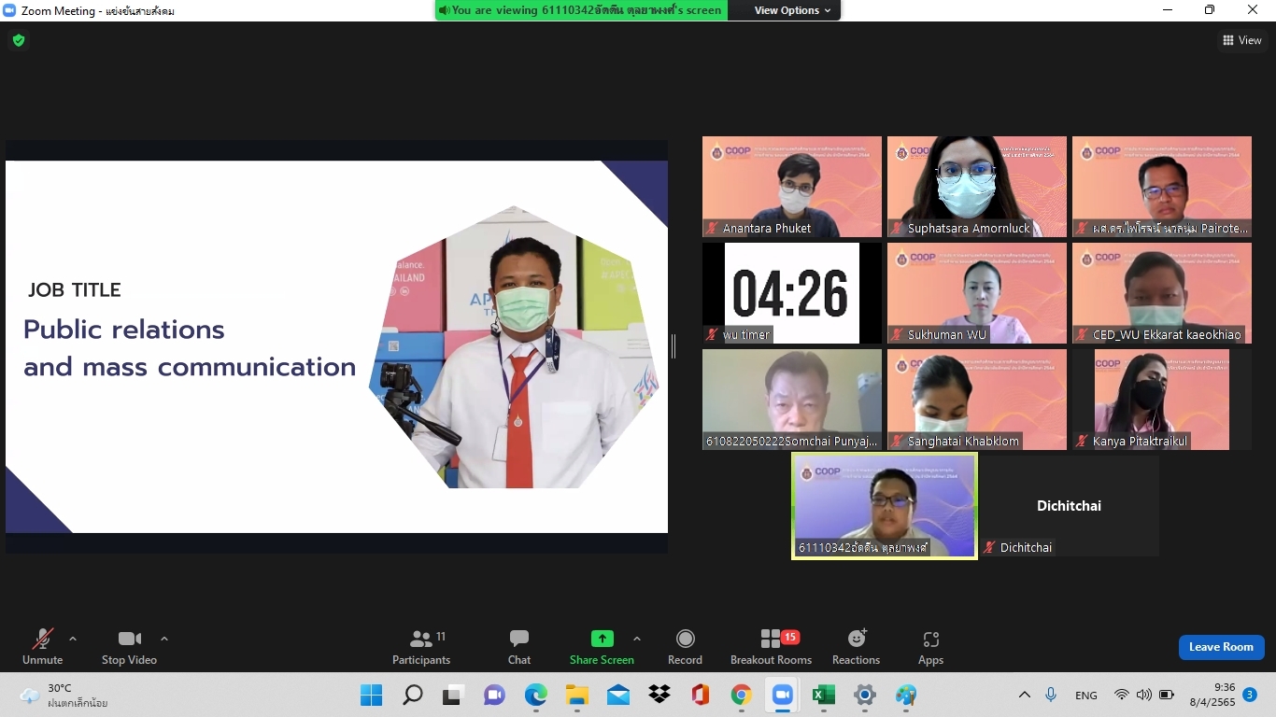Expand video options arrow next to Stop Video

(164, 640)
